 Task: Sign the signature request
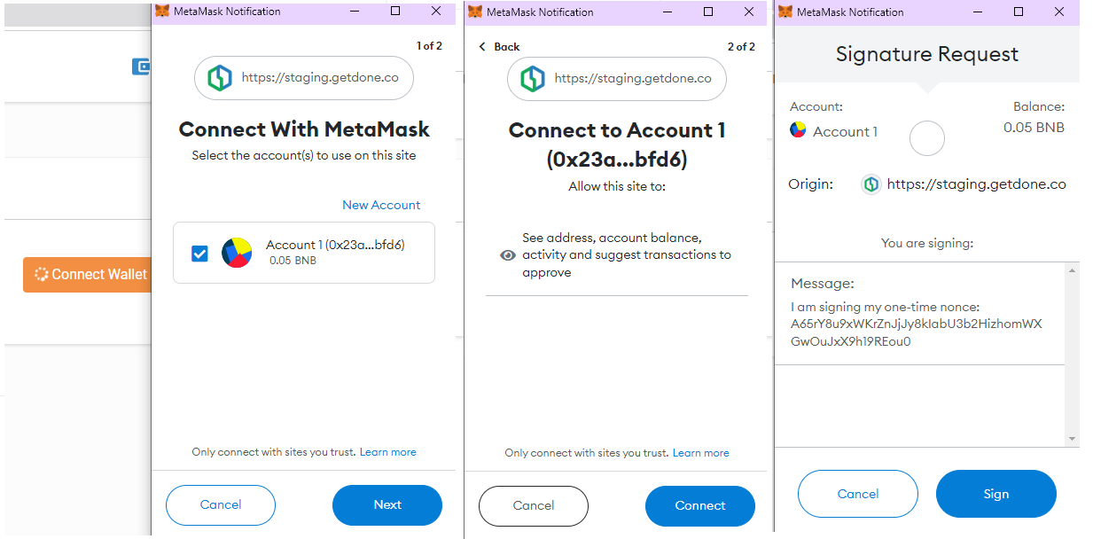click(995, 494)
